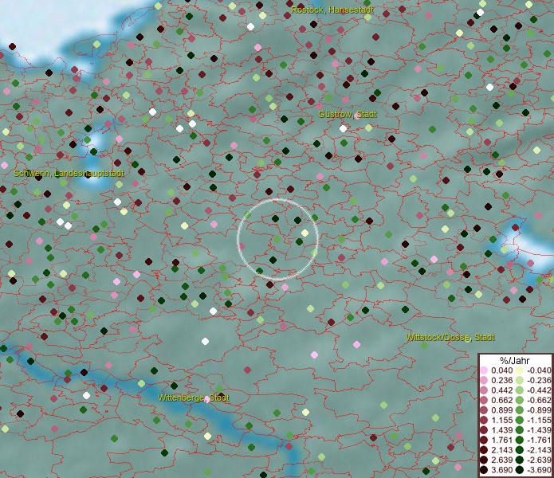Click the Güstrow, Stadt map label
554x478 pixels.
[x=348, y=114]
